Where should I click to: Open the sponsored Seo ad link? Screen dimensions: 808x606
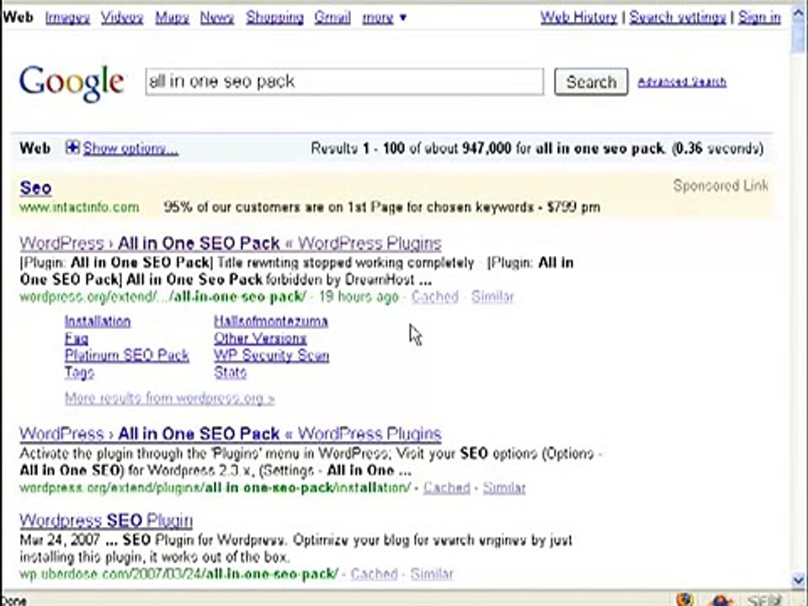[35, 188]
